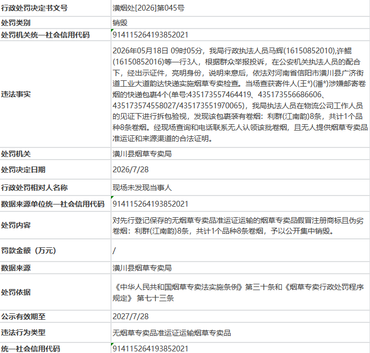Click the expiry date 2027/7/28

pos(131,317)
